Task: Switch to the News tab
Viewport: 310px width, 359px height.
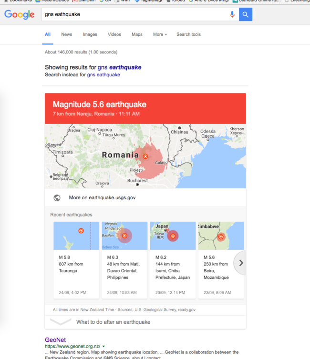Action: click(67, 34)
